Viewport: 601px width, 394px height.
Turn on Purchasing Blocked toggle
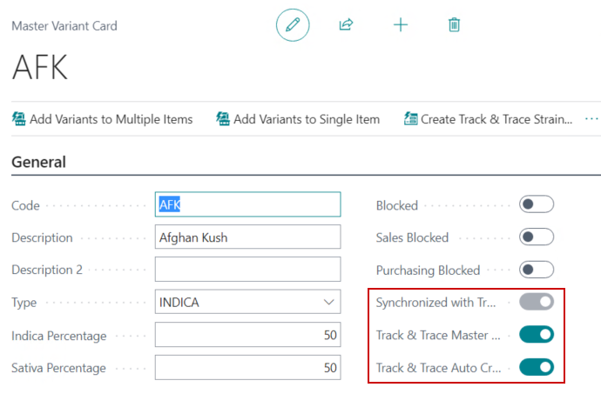point(536,270)
